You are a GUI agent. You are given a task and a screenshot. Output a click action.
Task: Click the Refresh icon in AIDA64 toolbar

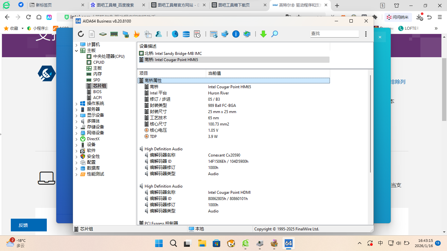point(81,34)
